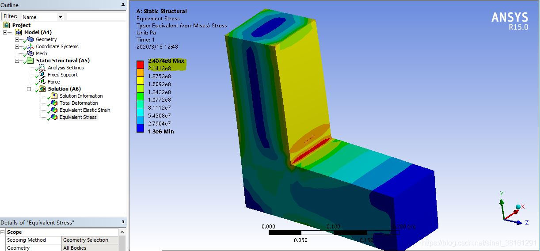Select the Model (A4) tree item
This screenshot has width=540, height=251.
(x=38, y=32)
